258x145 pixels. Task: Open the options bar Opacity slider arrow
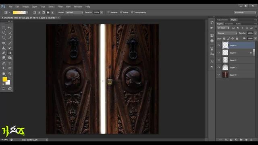point(102,12)
